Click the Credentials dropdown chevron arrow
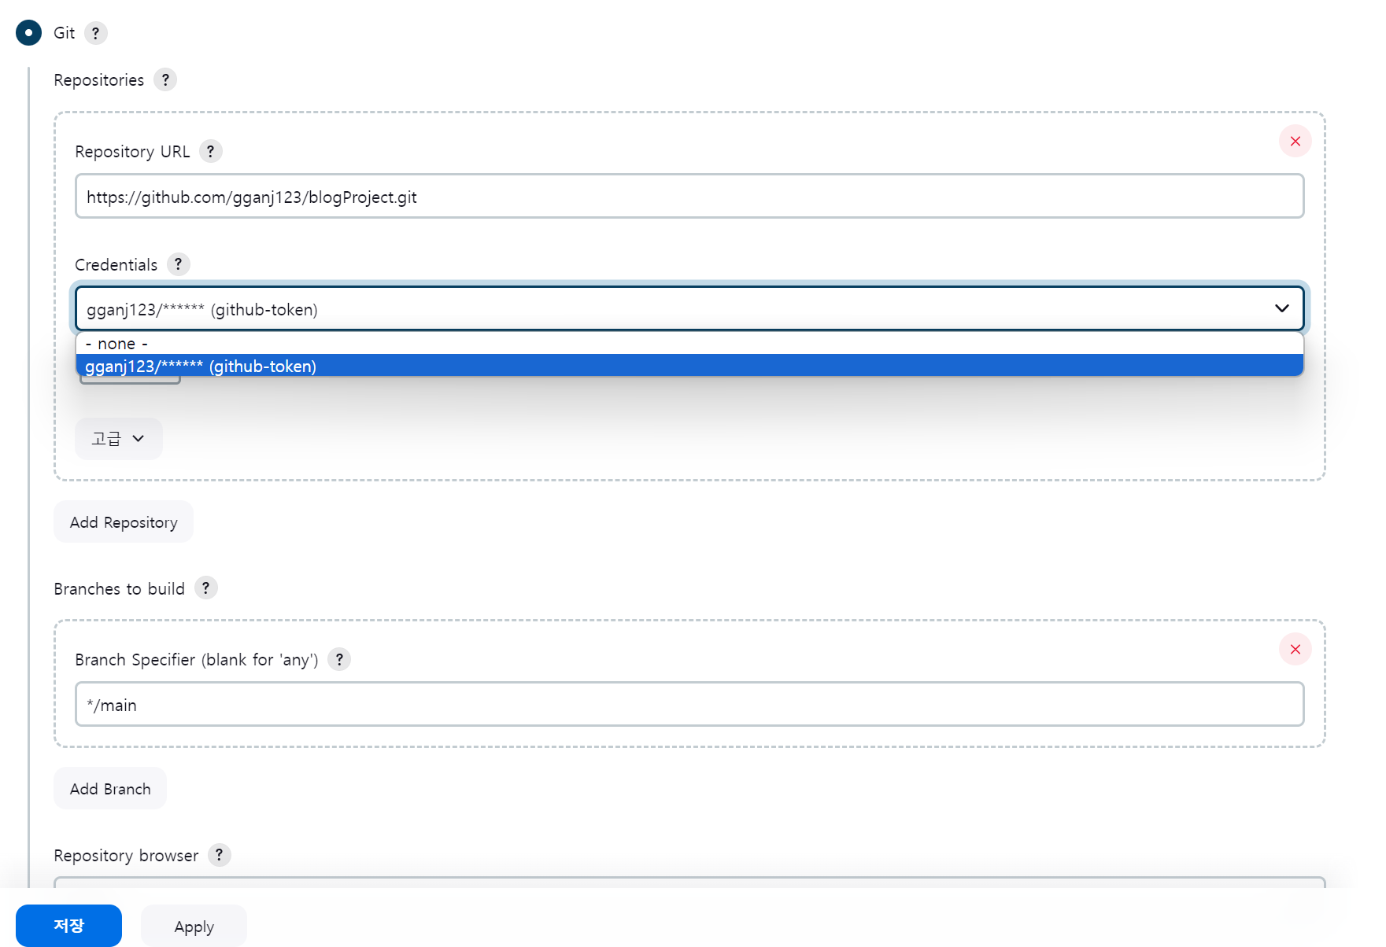The height and width of the screenshot is (947, 1386). [x=1281, y=308]
